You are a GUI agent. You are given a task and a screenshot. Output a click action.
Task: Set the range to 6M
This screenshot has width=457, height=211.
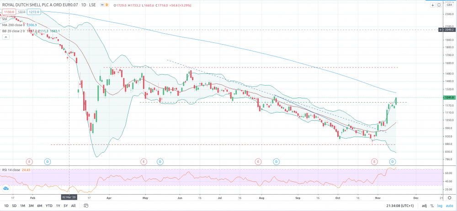[40, 206]
